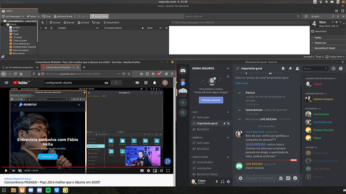Open the YouTube apps grid
This screenshot has height=194, width=346.
(x=146, y=82)
